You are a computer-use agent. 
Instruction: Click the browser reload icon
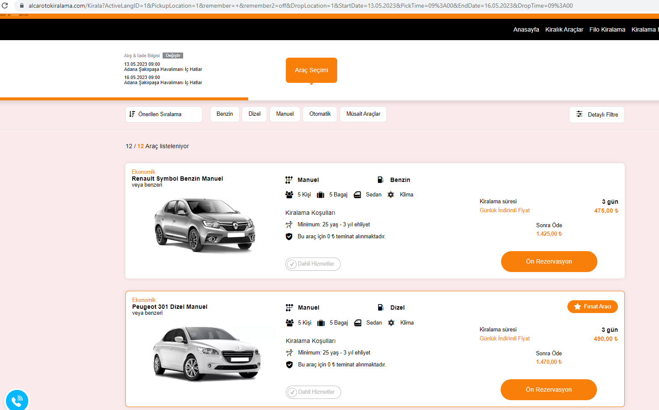[5, 6]
